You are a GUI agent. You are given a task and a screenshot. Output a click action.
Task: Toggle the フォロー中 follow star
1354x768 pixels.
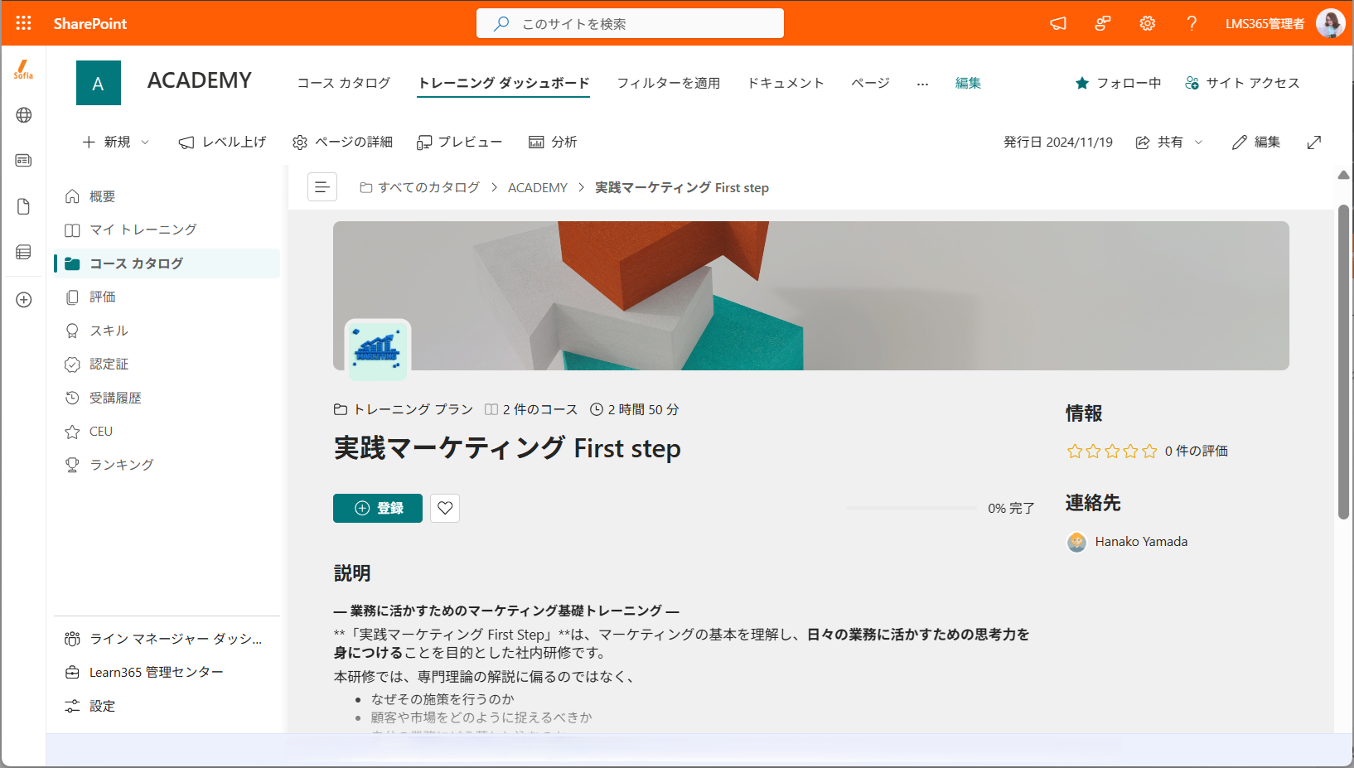pos(1081,83)
